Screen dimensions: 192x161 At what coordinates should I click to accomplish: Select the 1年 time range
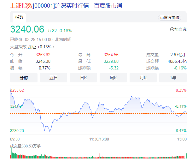[173, 78]
